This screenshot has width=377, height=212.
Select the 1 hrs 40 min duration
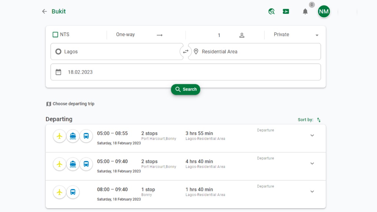199,189
